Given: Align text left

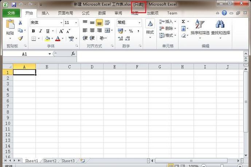Looking at the screenshot, I should pos(85,30).
